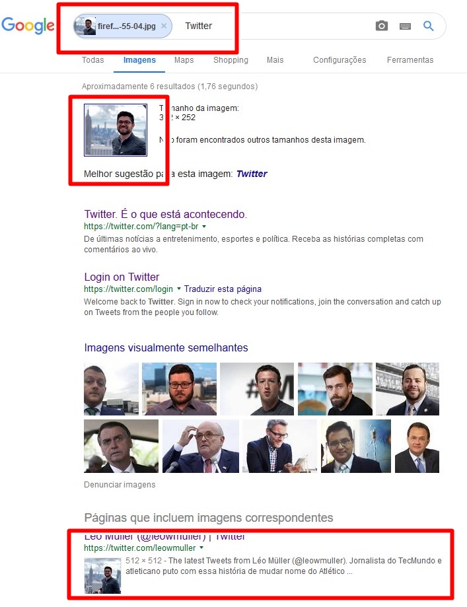Expand the twitter.com/leowmuller URL dropdown arrow
This screenshot has width=467, height=607.
coord(201,548)
